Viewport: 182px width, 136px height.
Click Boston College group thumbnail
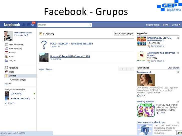click(44, 58)
